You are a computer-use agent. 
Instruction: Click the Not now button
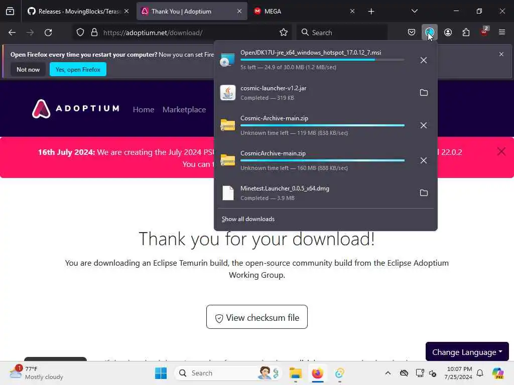point(28,69)
